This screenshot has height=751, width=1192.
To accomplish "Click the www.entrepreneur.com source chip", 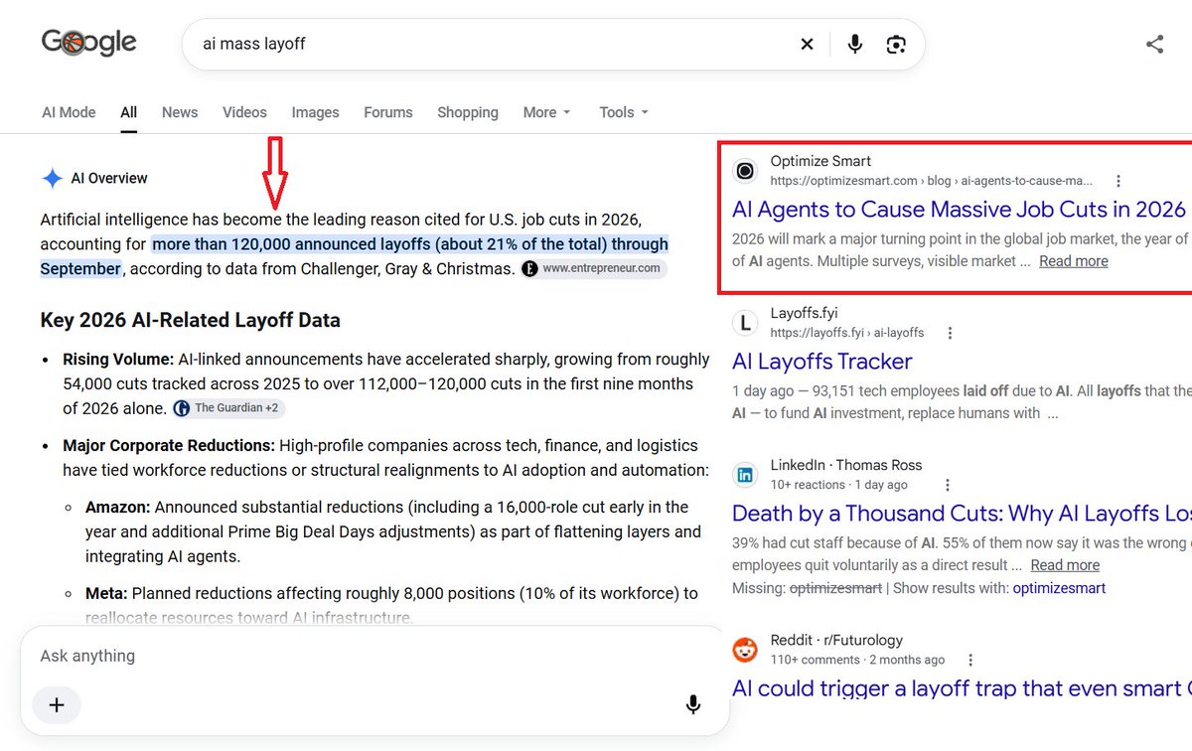I will click(x=593, y=268).
